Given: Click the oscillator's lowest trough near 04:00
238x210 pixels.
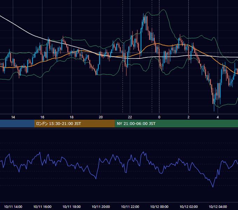Looking at the screenshot, I should 213,187.
